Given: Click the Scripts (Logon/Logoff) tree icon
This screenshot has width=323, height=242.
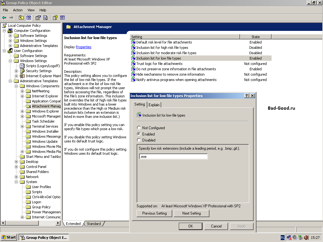Looking at the screenshot, I should coord(22,66).
